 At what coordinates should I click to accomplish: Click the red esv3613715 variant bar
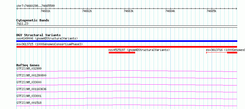(127, 47)
